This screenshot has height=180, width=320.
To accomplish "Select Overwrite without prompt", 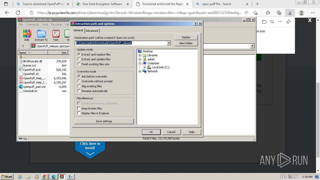I will (95, 81).
